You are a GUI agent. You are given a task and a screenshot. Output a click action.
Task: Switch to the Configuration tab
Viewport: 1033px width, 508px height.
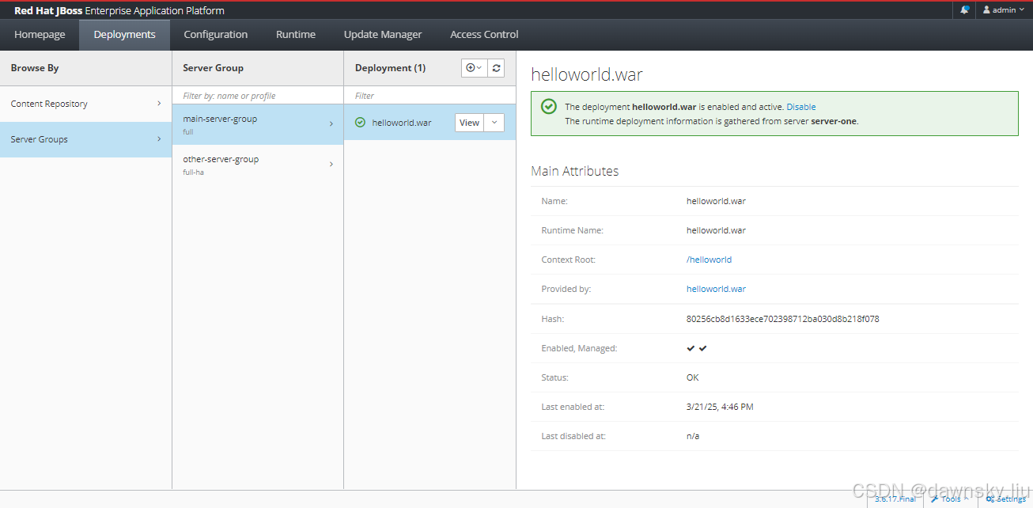coord(216,35)
